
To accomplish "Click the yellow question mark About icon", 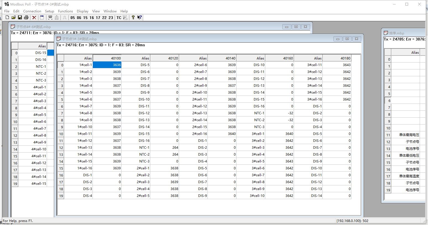I will (133, 17).
